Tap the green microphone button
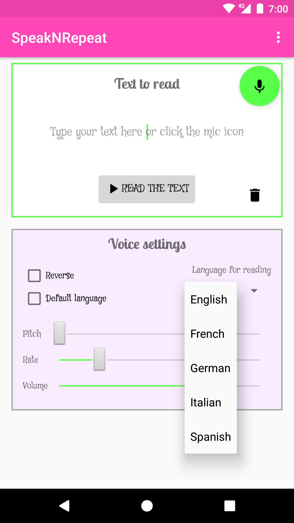The height and width of the screenshot is (523, 294). (259, 86)
